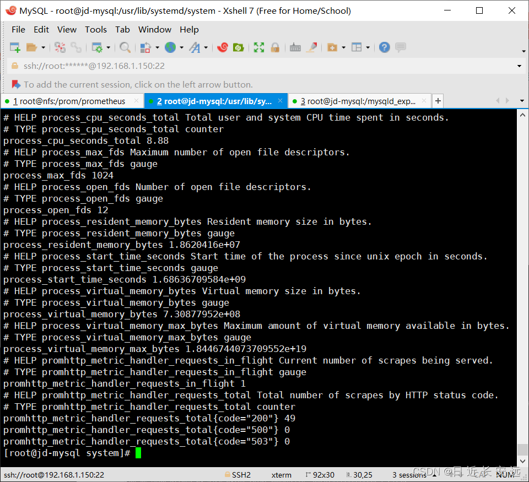
Task: Click the process_open_fds 12 line
Action: click(x=56, y=210)
